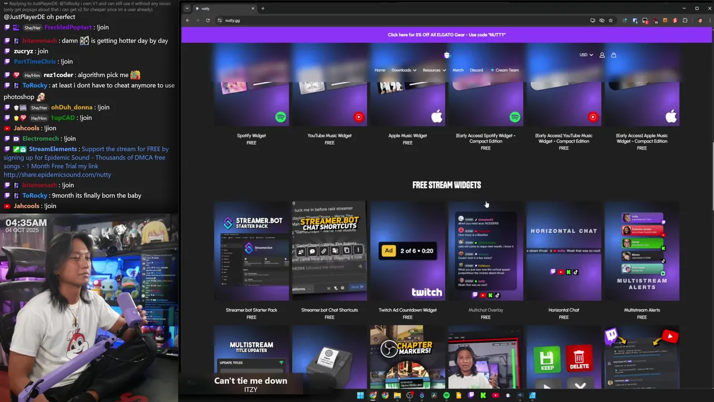Open the site information icon beside nutty.gg
This screenshot has width=714, height=402.
click(219, 20)
